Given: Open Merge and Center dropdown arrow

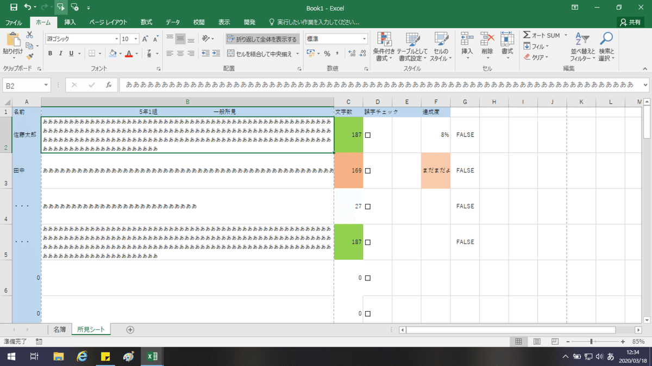Looking at the screenshot, I should coord(297,54).
